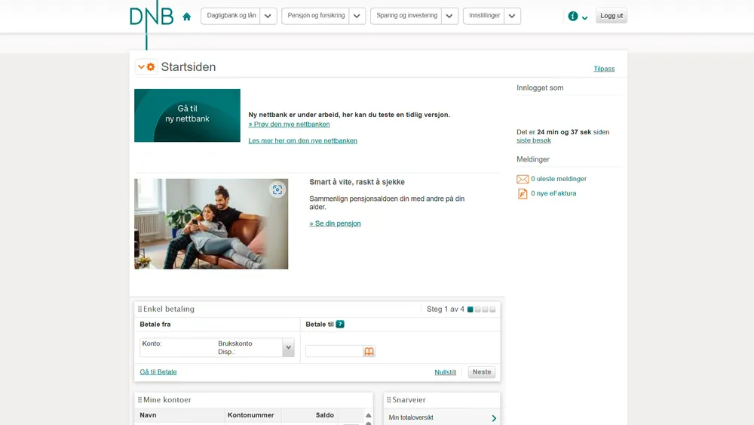Image resolution: width=754 pixels, height=425 pixels.
Task: Click the Neste button in Enkel betaling
Action: pos(482,372)
